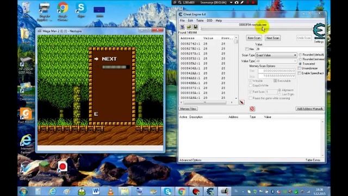Screen dimensions: 348x196
Task: Click results list vertical scrollbar down arrow
Action: [236, 98]
